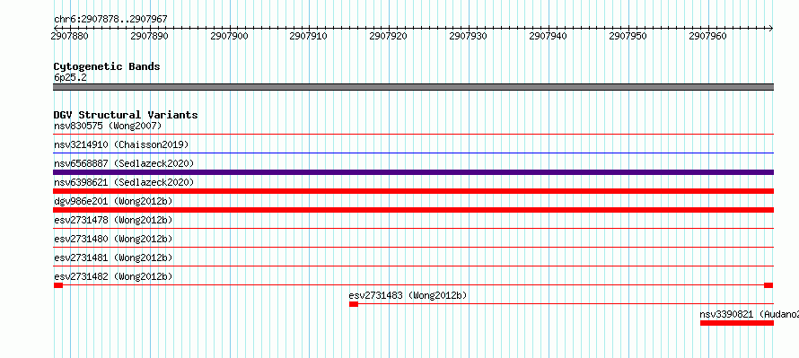
Task: Open variant nsv3390821 (Audano)
Action: (x=749, y=314)
